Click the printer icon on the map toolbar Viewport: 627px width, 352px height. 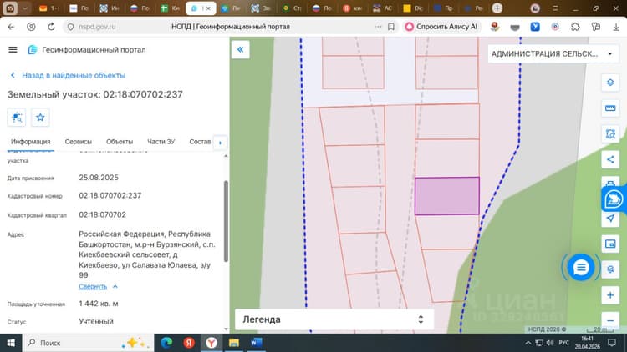pyautogui.click(x=610, y=184)
